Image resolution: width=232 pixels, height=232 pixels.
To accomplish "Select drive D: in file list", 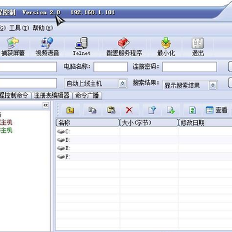I will [64, 140].
